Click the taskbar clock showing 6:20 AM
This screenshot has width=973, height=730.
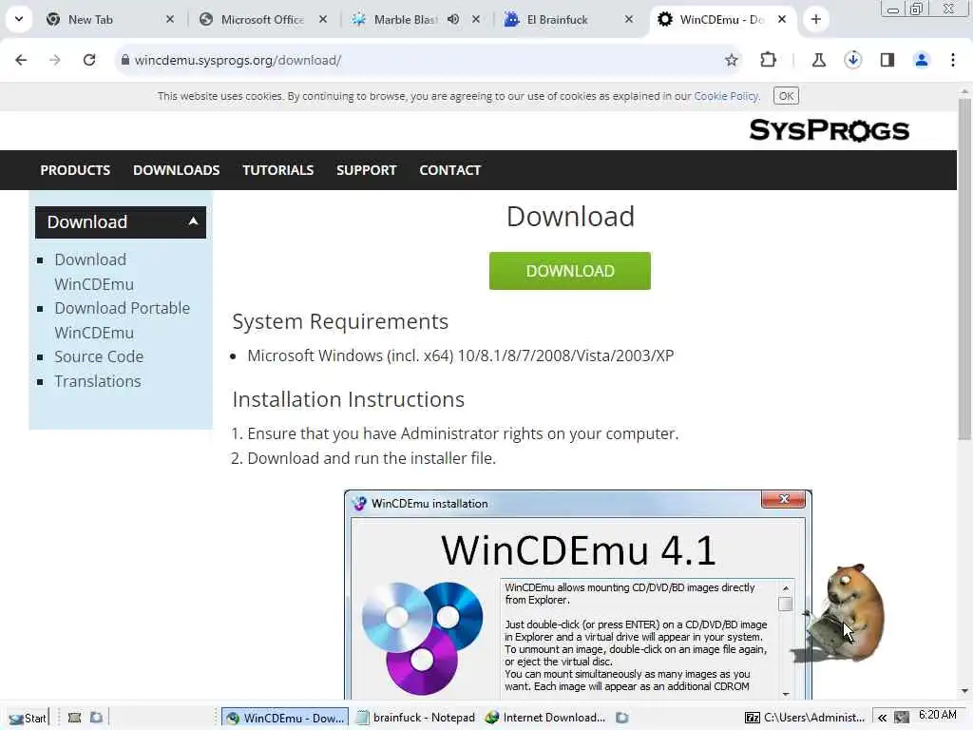938,715
